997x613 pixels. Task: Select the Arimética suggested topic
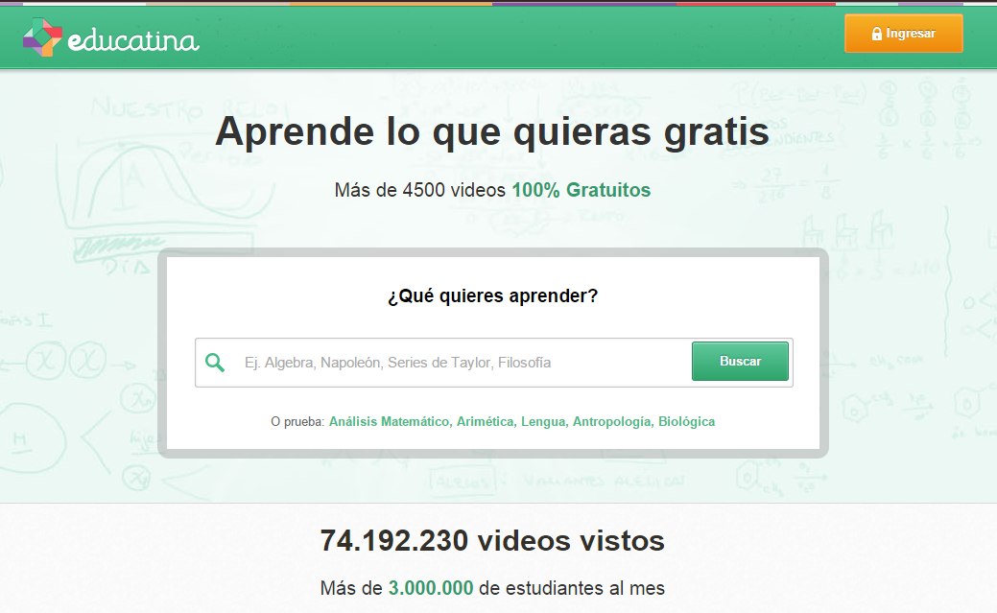coord(486,421)
